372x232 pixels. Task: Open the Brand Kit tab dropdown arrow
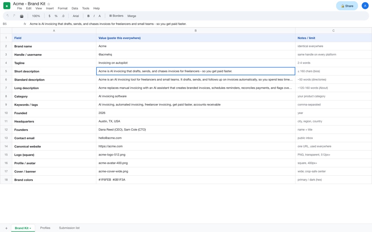31,228
